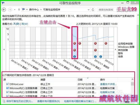The height and width of the screenshot is (105, 140).
Task: Click the 操作中心 breadcrumb item
Action: click(x=34, y=9)
